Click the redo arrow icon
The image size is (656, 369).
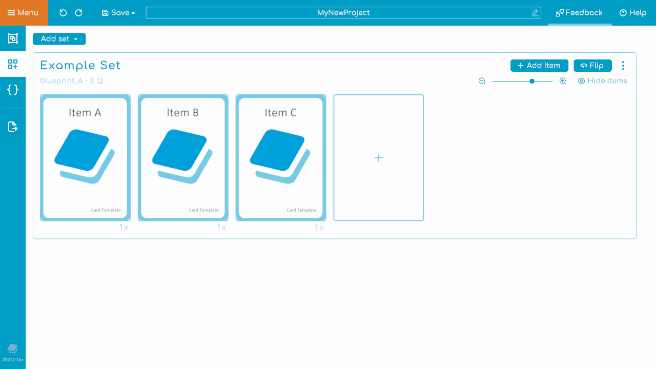coord(78,13)
